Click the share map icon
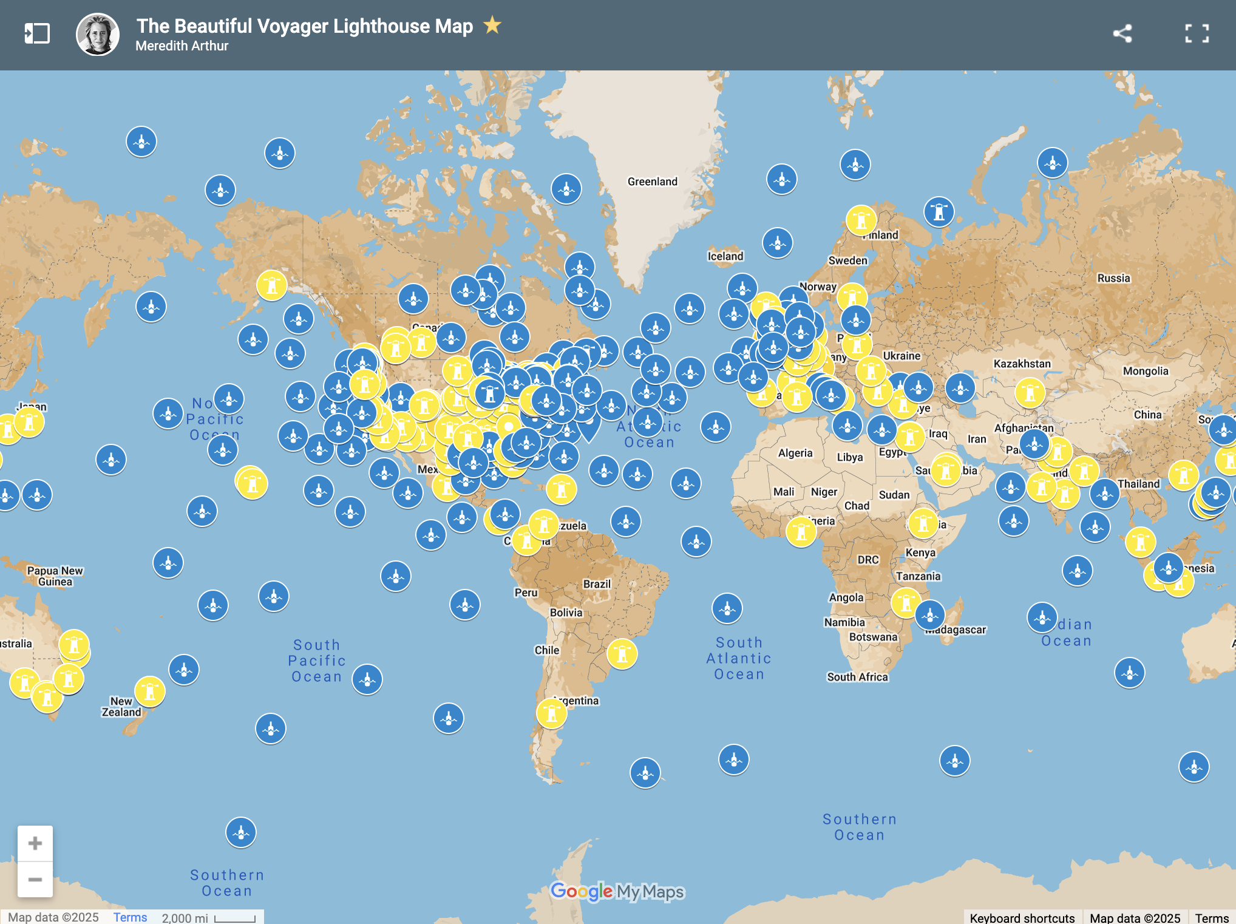Viewport: 1236px width, 924px height. (1122, 33)
